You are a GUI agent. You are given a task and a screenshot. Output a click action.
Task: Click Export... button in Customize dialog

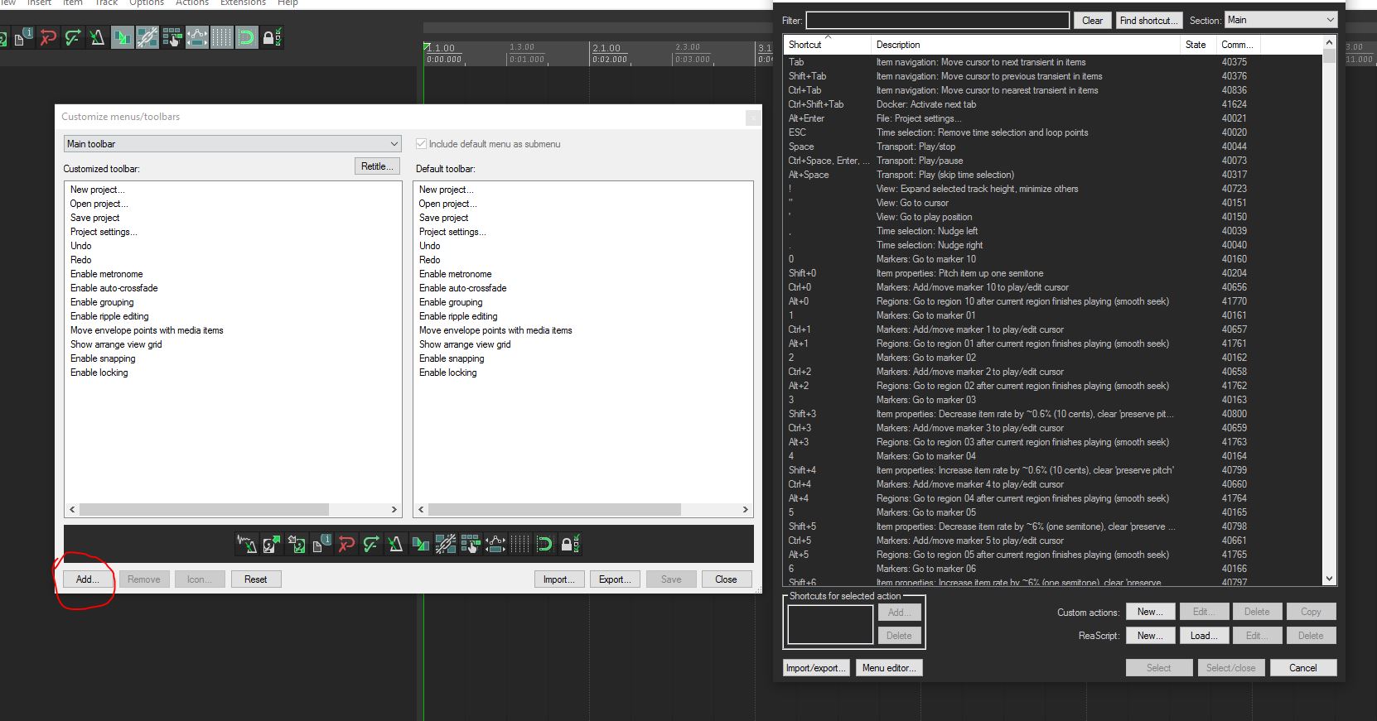click(x=615, y=579)
